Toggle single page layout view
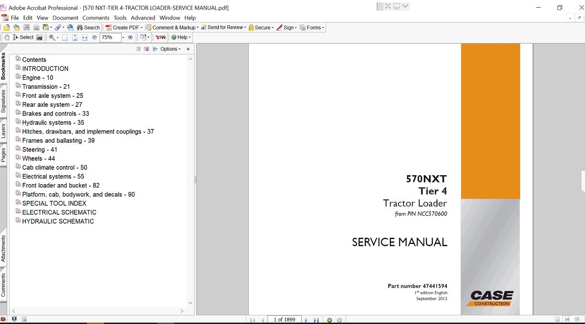Viewport: 585px width, 324px height. [557, 319]
